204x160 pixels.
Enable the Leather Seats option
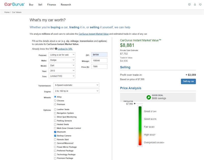click(55, 109)
